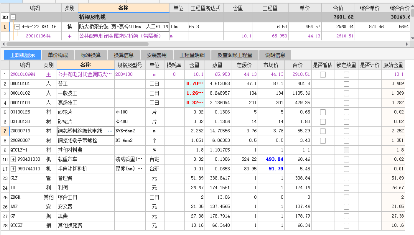414x235 pixels.
Task: Collapse the 4-9-122 R*1.16 row
Action: coord(17,27)
